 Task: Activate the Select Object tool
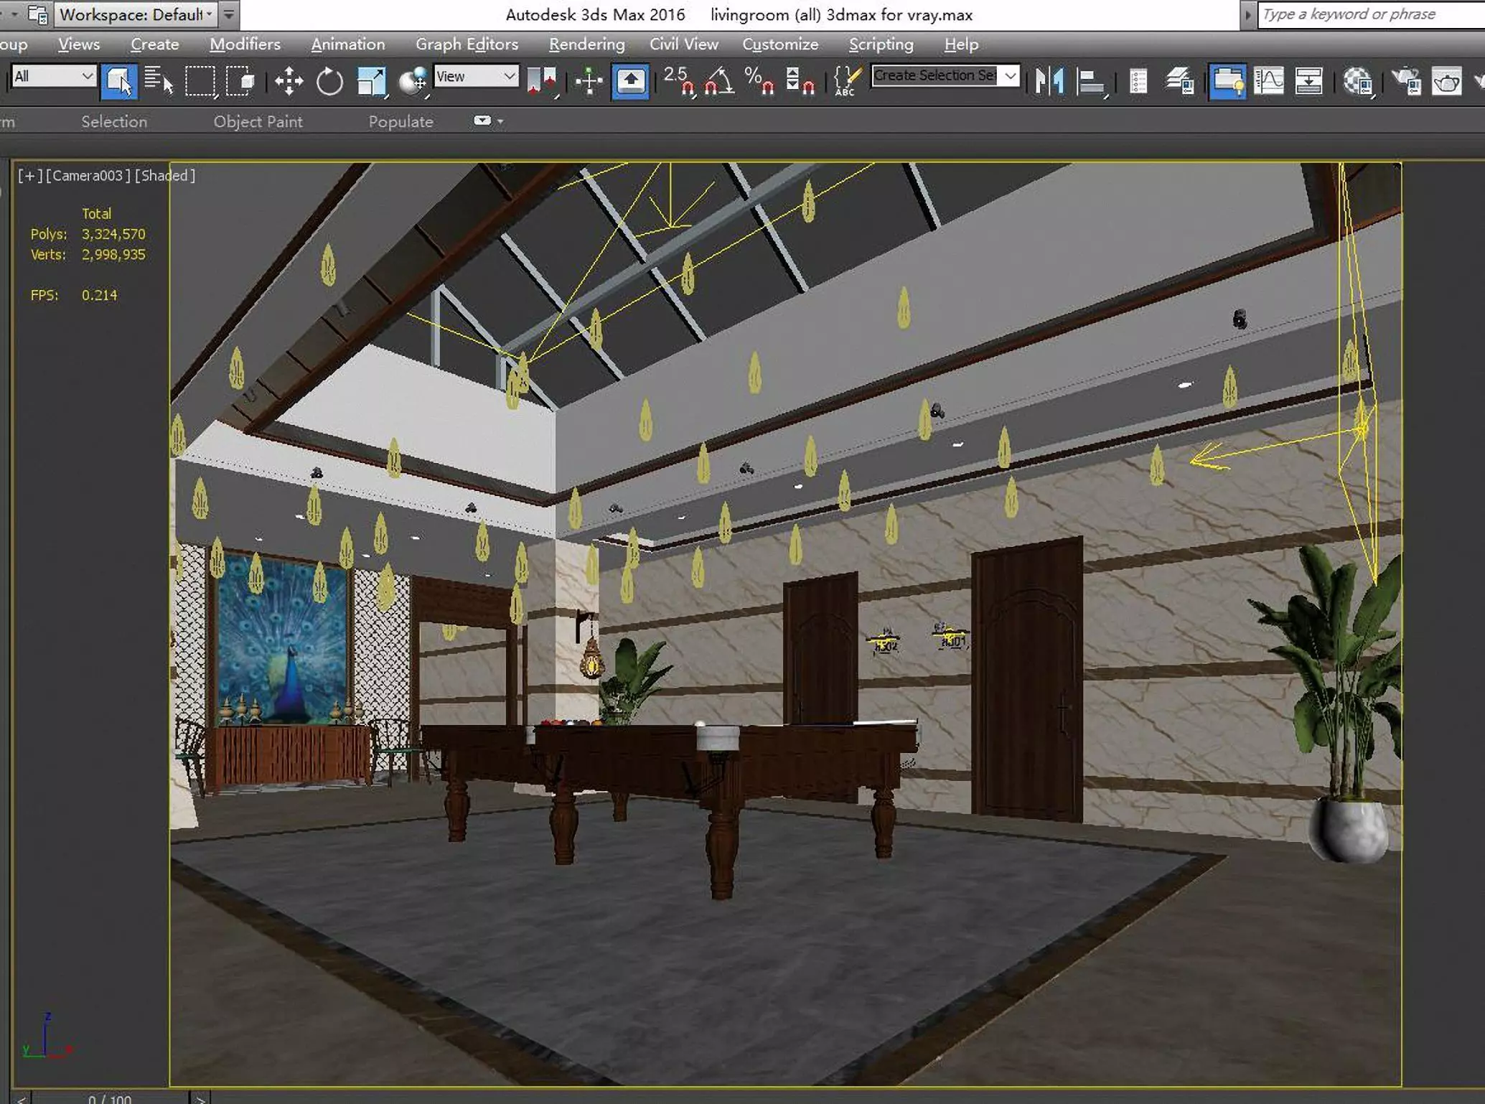coord(119,80)
